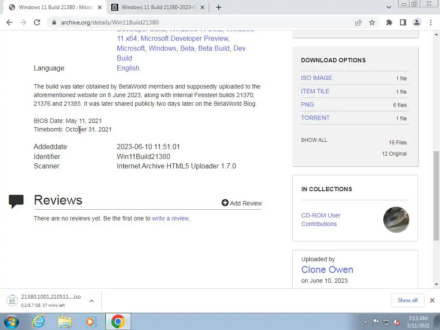
Task: Open the tab search dropdown arrow
Action: coord(388,7)
